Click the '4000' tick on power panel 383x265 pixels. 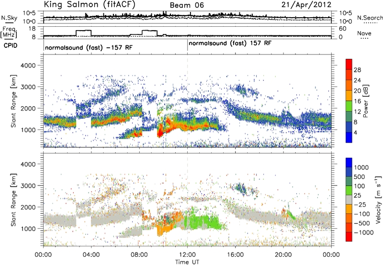[x=28, y=66]
